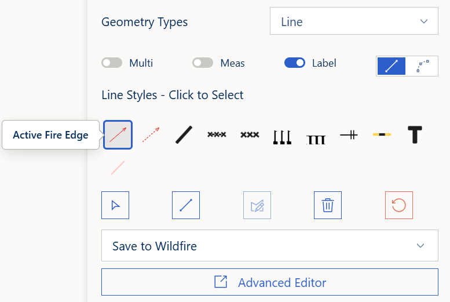Choose the tall vertical posts line style
Image resolution: width=450 pixels, height=302 pixels.
pyautogui.click(x=283, y=137)
